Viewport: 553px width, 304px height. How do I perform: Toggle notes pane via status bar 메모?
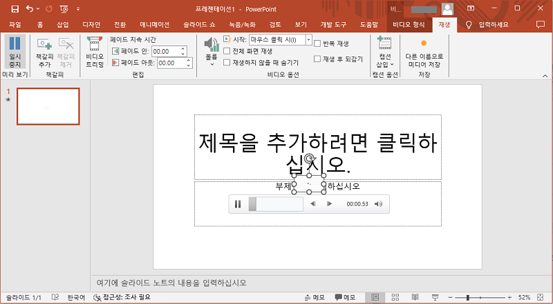coord(315,298)
